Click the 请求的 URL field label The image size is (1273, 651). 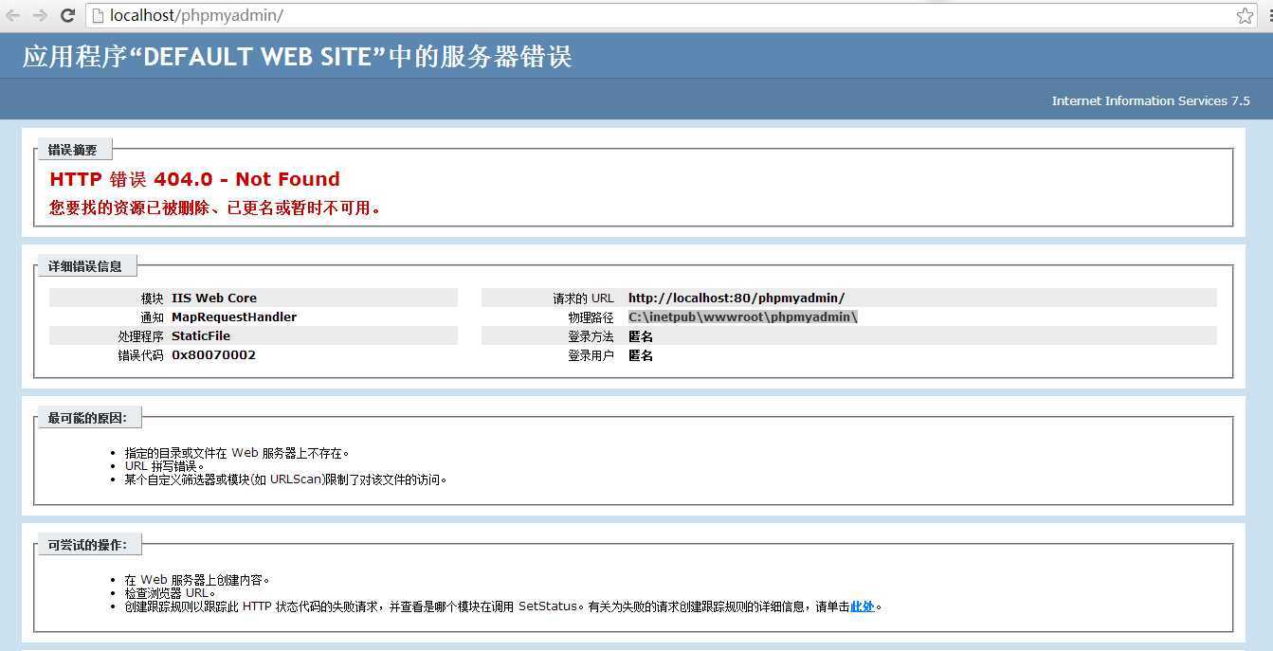coord(583,298)
